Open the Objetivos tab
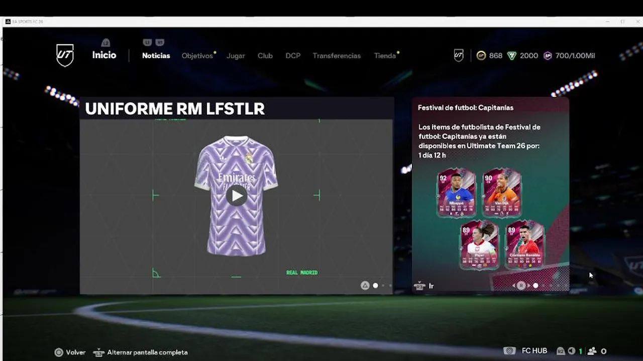The image size is (643, 361). (197, 56)
